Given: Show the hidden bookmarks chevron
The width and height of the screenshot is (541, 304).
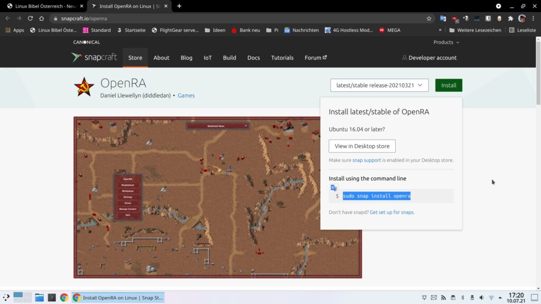Looking at the screenshot, I should [440, 30].
